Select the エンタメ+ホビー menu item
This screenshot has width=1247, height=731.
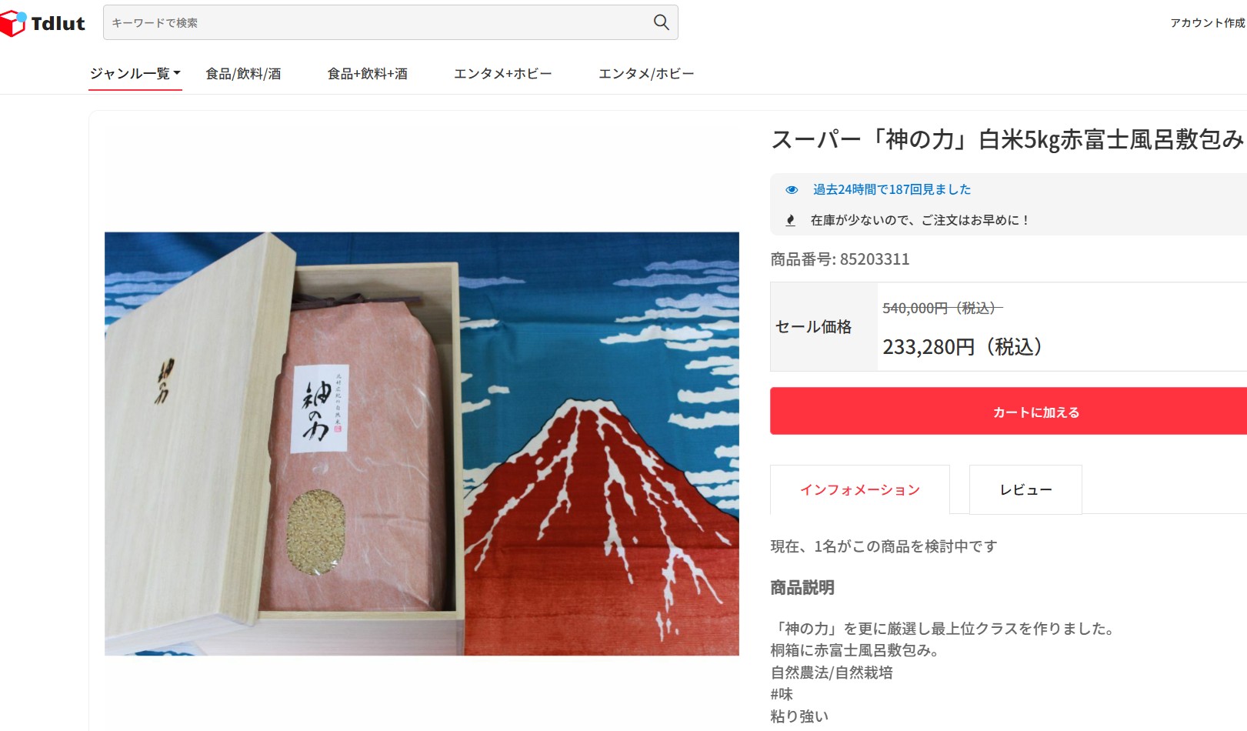tap(503, 74)
